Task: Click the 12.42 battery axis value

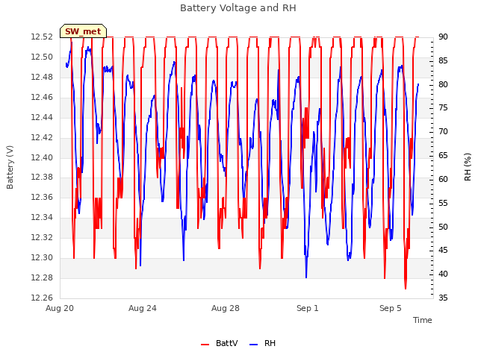Action: coord(42,137)
